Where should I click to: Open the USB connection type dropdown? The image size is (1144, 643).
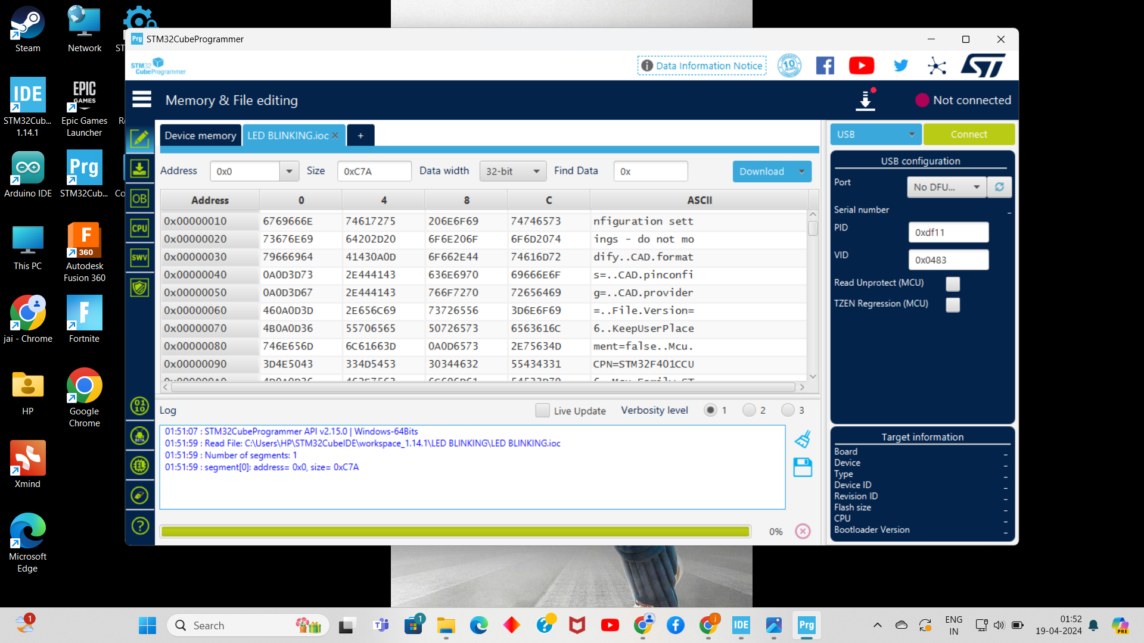point(876,135)
